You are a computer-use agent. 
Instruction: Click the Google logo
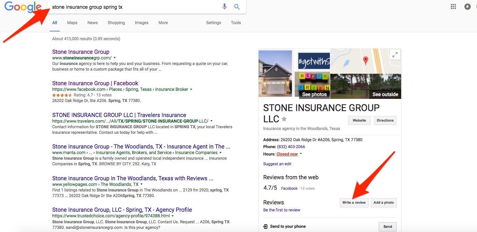pos(23,7)
